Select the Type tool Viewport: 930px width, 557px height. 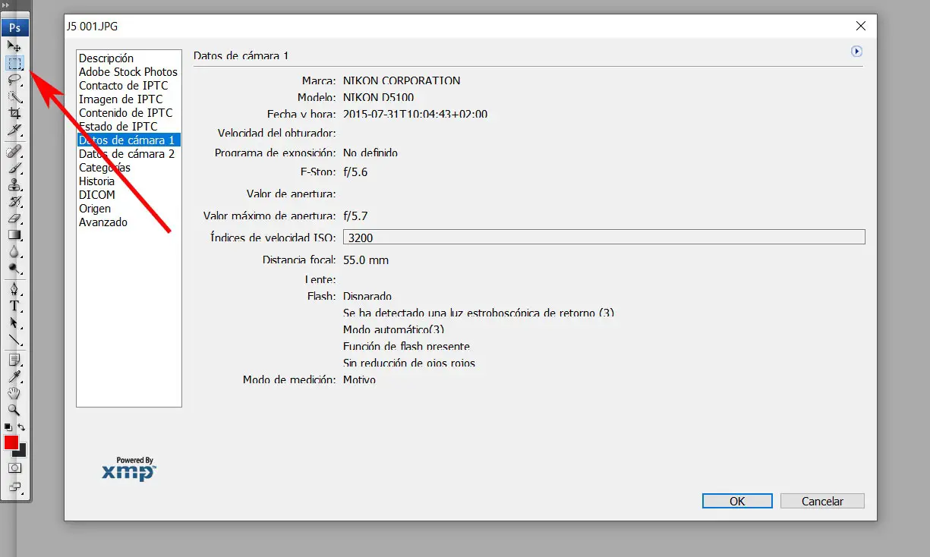pos(14,306)
